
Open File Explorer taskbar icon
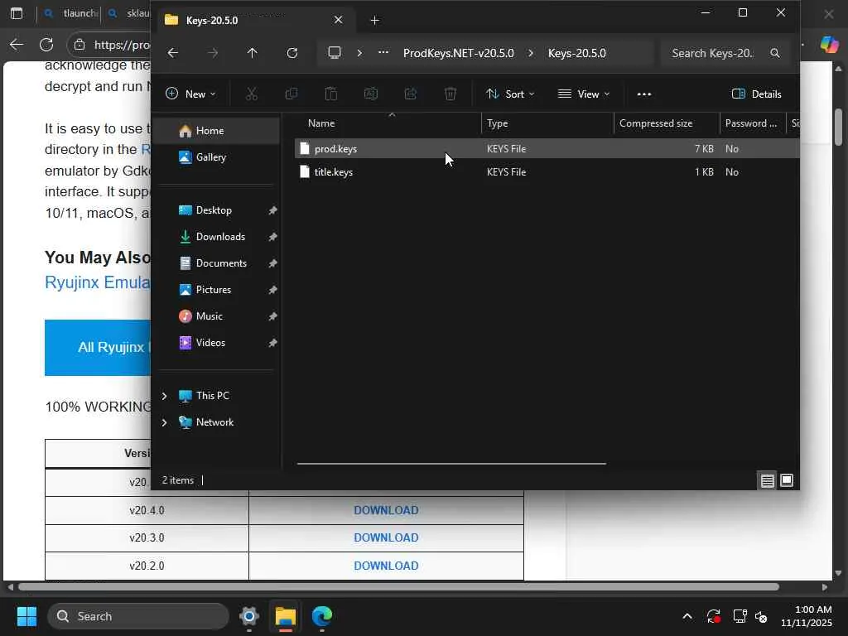(286, 616)
